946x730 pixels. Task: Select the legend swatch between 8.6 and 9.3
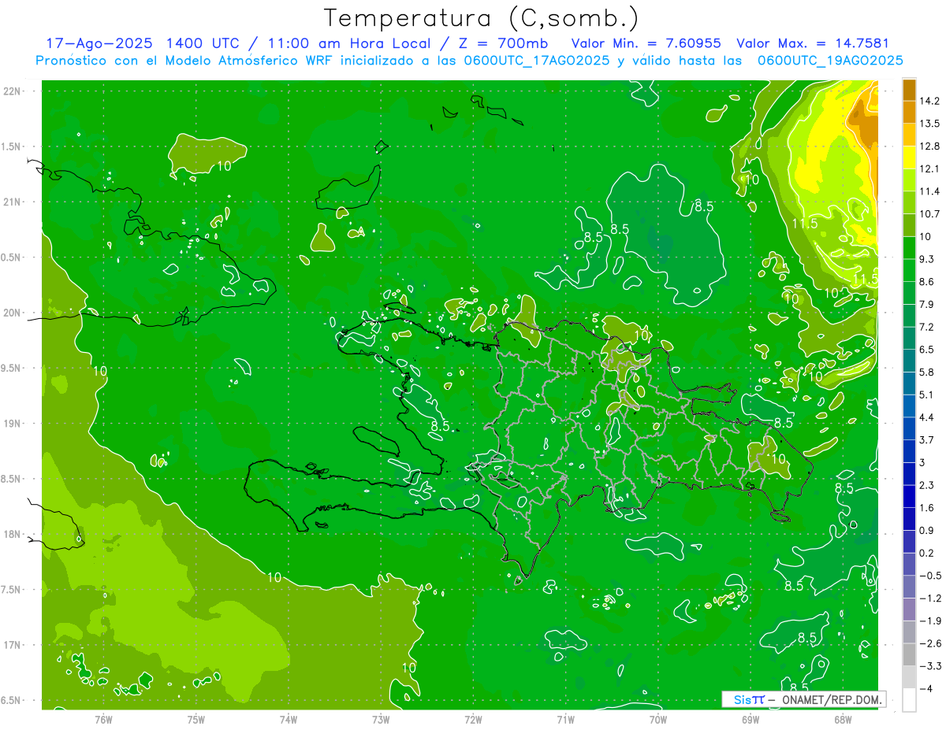[909, 270]
